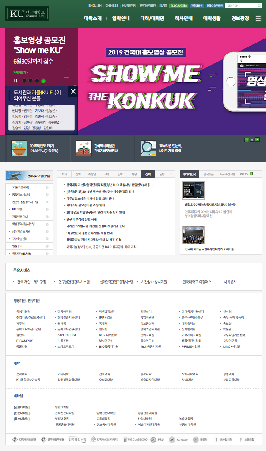Close the 도서관 커플 popup

[x=73, y=91]
